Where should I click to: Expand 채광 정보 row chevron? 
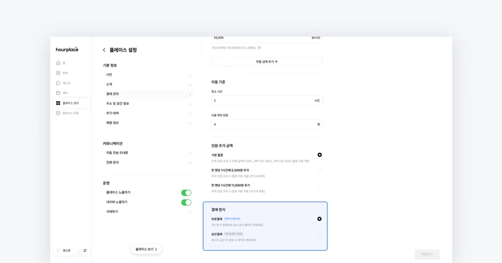point(190,124)
